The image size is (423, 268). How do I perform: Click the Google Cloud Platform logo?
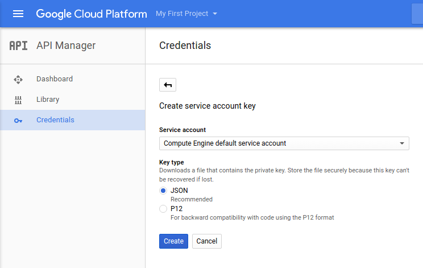pyautogui.click(x=92, y=14)
